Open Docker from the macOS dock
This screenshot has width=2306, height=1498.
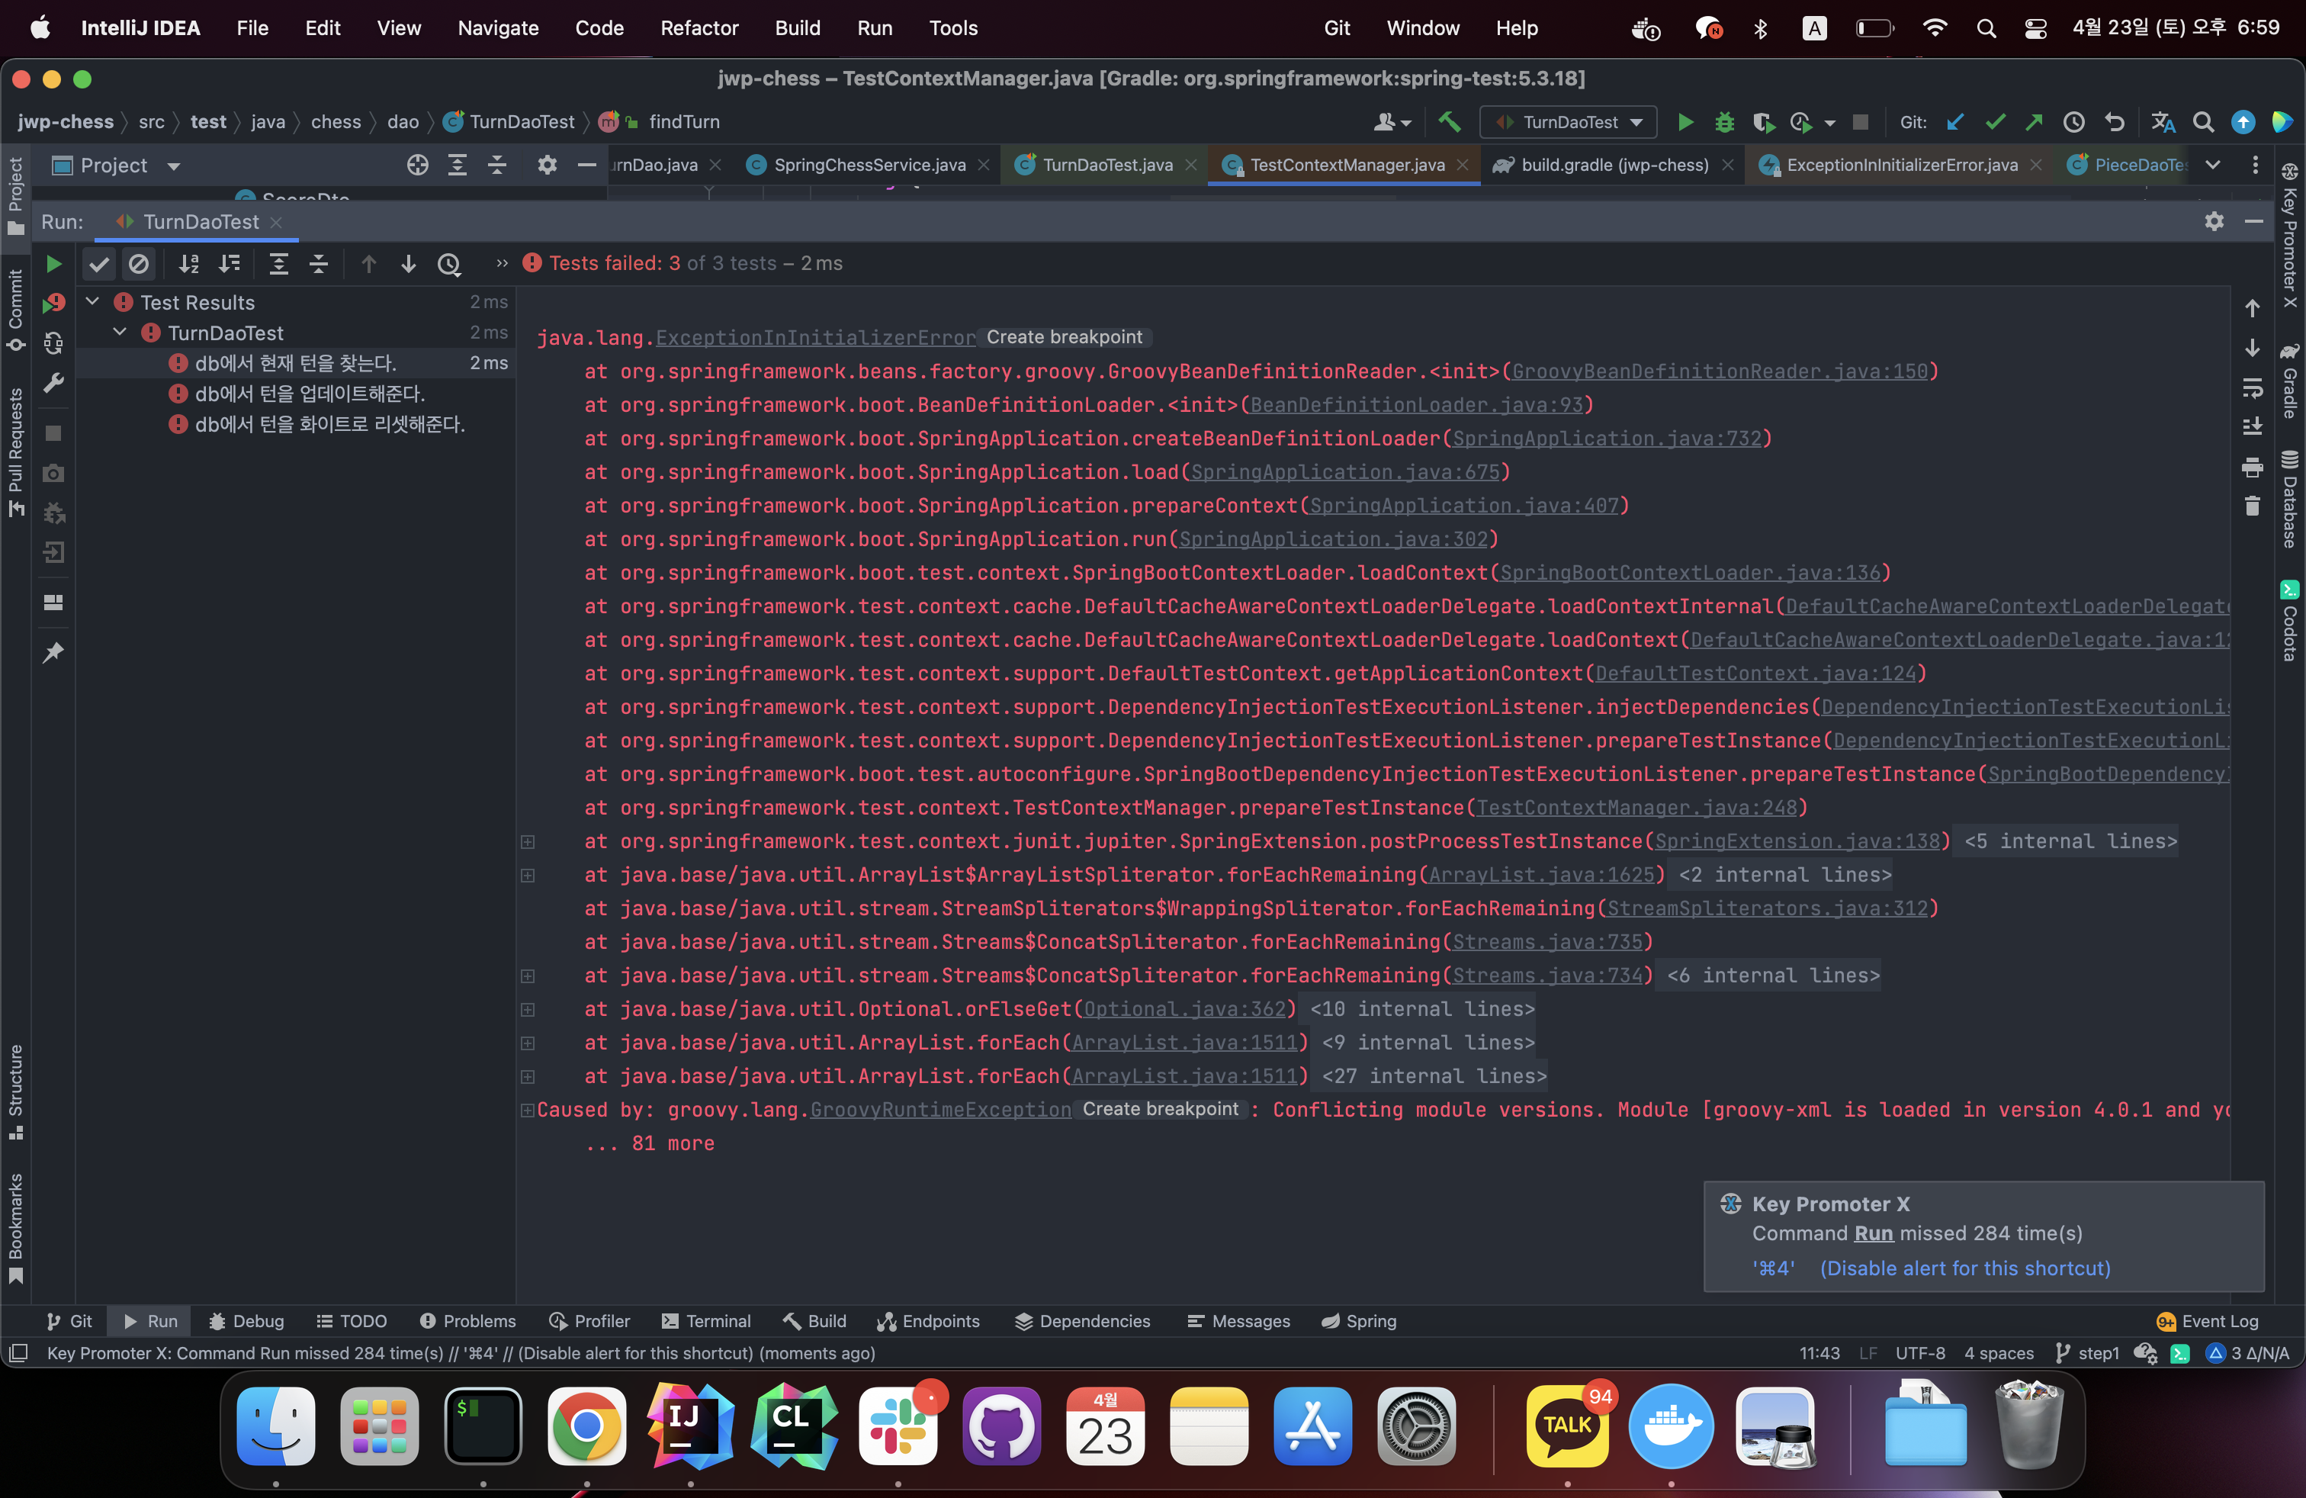click(1670, 1426)
